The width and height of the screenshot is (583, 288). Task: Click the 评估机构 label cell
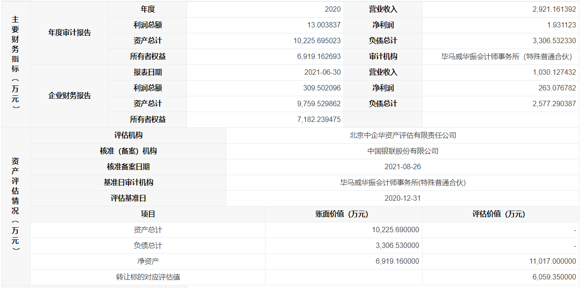(x=129, y=135)
